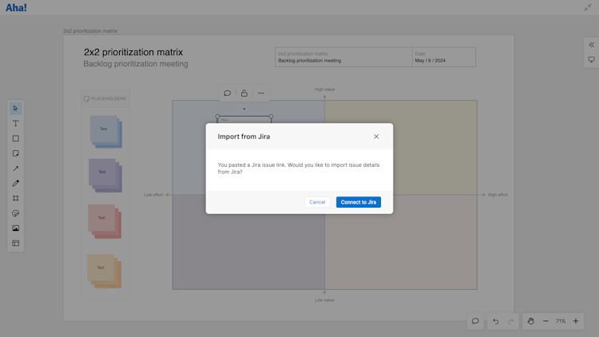
Task: Select the pencil drawing tool
Action: [16, 184]
